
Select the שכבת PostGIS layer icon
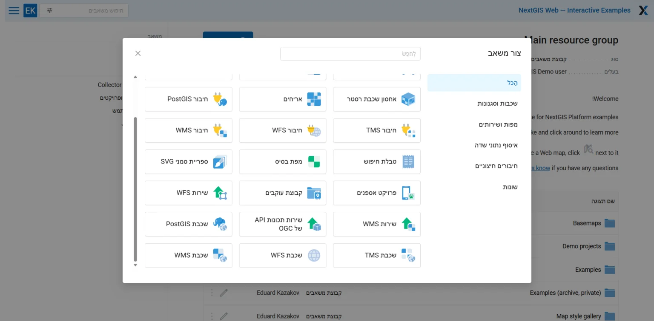(220, 224)
